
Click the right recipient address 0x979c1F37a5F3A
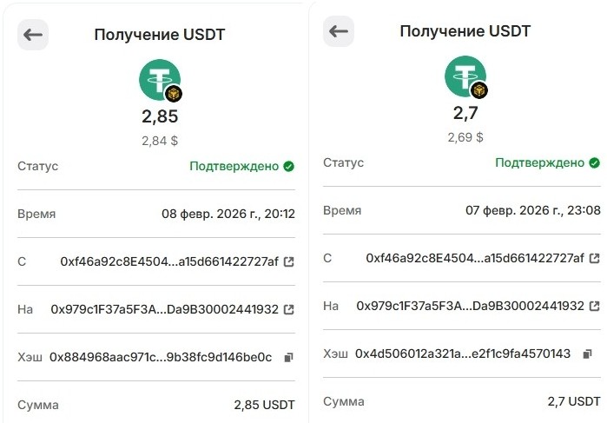[x=471, y=306]
